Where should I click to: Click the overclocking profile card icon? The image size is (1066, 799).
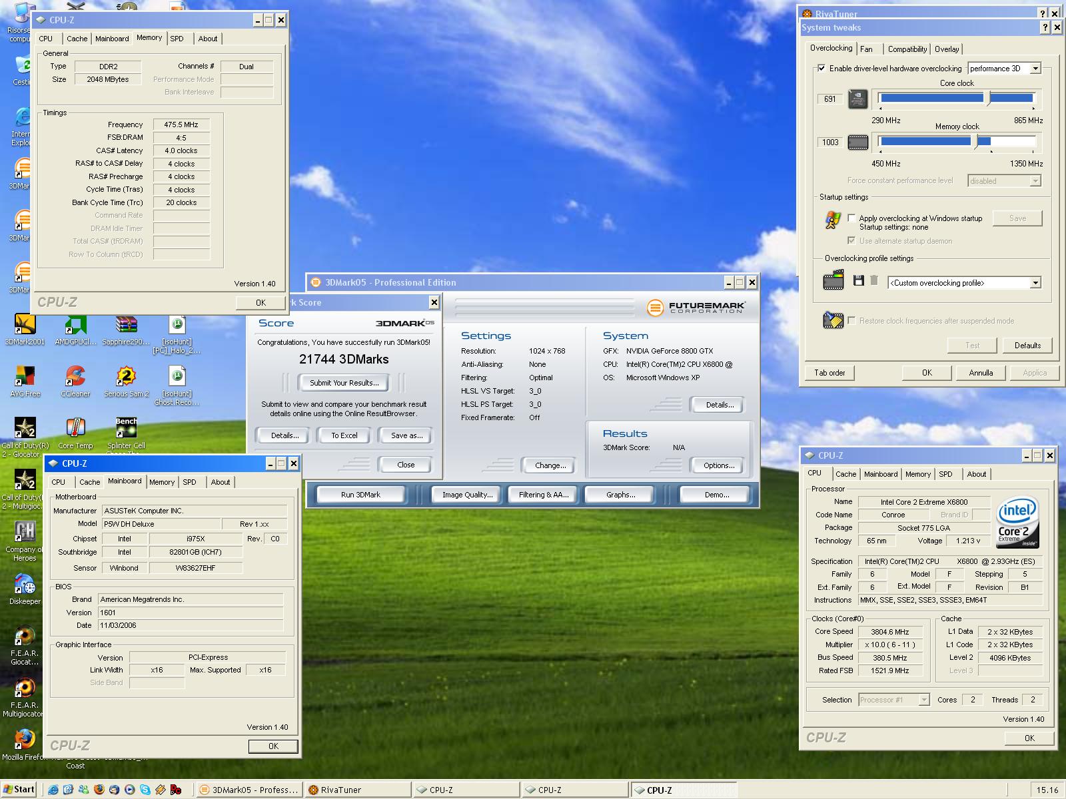point(833,281)
